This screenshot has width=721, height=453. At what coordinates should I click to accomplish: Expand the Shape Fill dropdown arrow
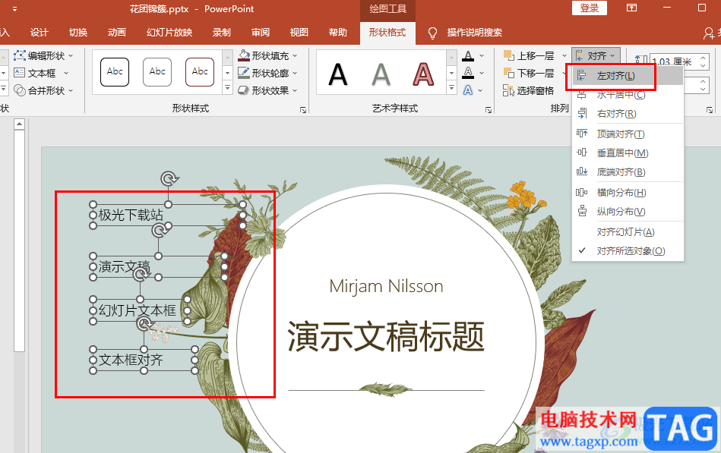click(x=295, y=56)
